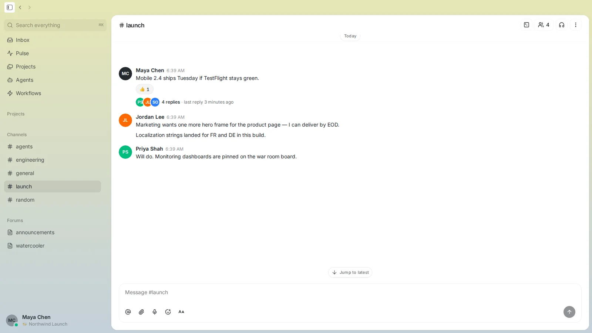This screenshot has width=592, height=333.
Task: Record audio with the microphone icon
Action: pyautogui.click(x=155, y=312)
